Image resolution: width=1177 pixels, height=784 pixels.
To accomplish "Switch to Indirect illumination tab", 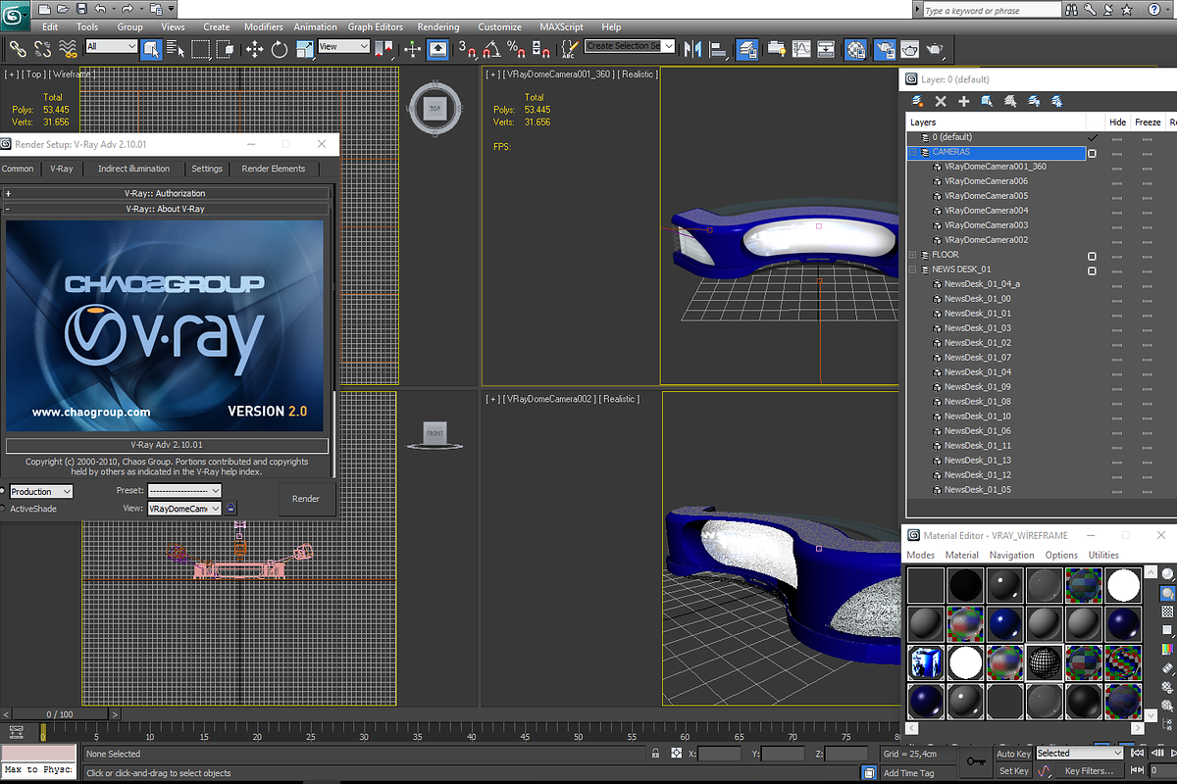I will [x=133, y=169].
